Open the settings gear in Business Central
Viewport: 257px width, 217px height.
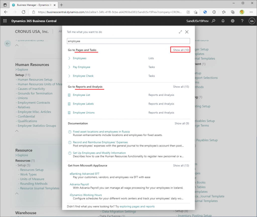pyautogui.click(x=233, y=21)
